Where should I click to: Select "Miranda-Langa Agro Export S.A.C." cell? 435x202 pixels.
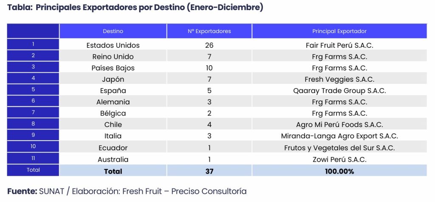339,136
